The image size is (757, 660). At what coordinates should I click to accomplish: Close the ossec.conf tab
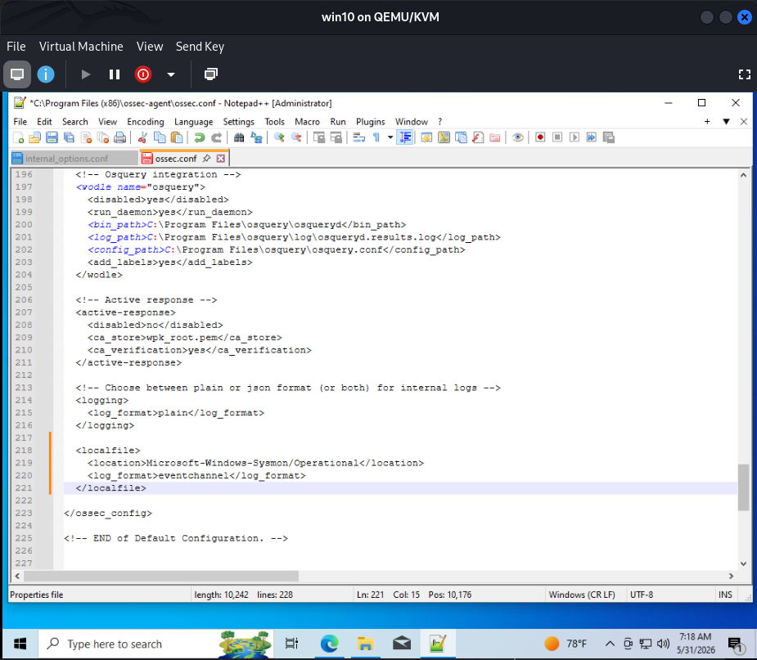[x=221, y=158]
